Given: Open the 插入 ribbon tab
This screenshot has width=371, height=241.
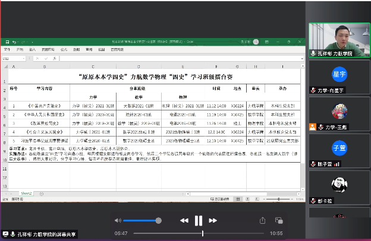Looking at the screenshot, I should [x=32, y=49].
